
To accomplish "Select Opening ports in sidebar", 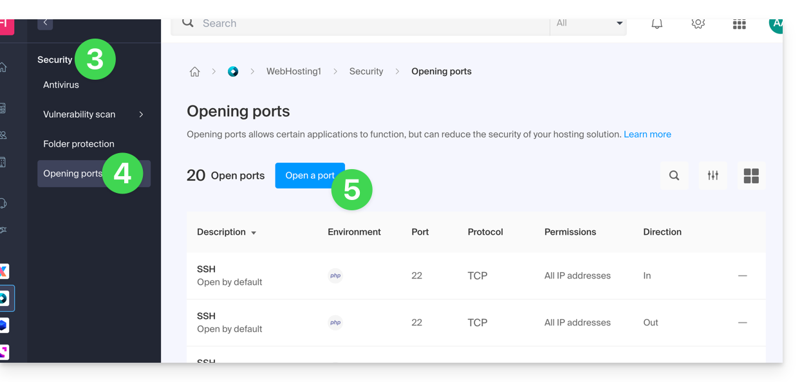I will 73,174.
